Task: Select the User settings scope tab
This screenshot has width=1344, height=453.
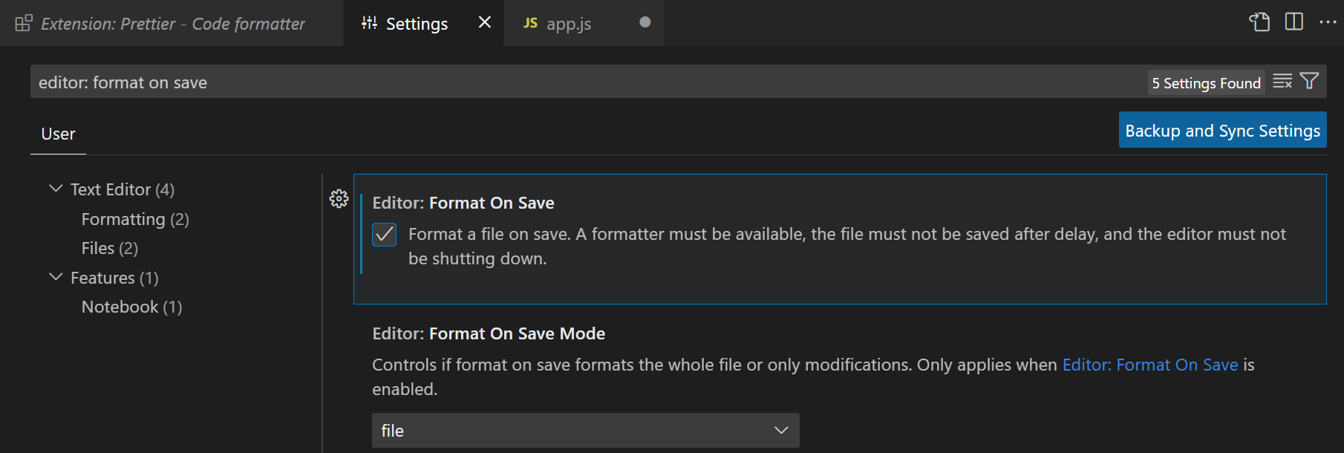Action: [x=58, y=134]
